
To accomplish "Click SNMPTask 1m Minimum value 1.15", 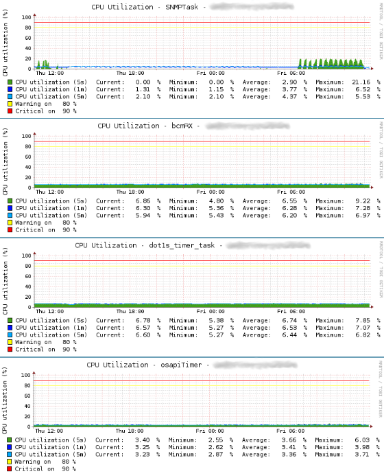I will click(x=217, y=89).
